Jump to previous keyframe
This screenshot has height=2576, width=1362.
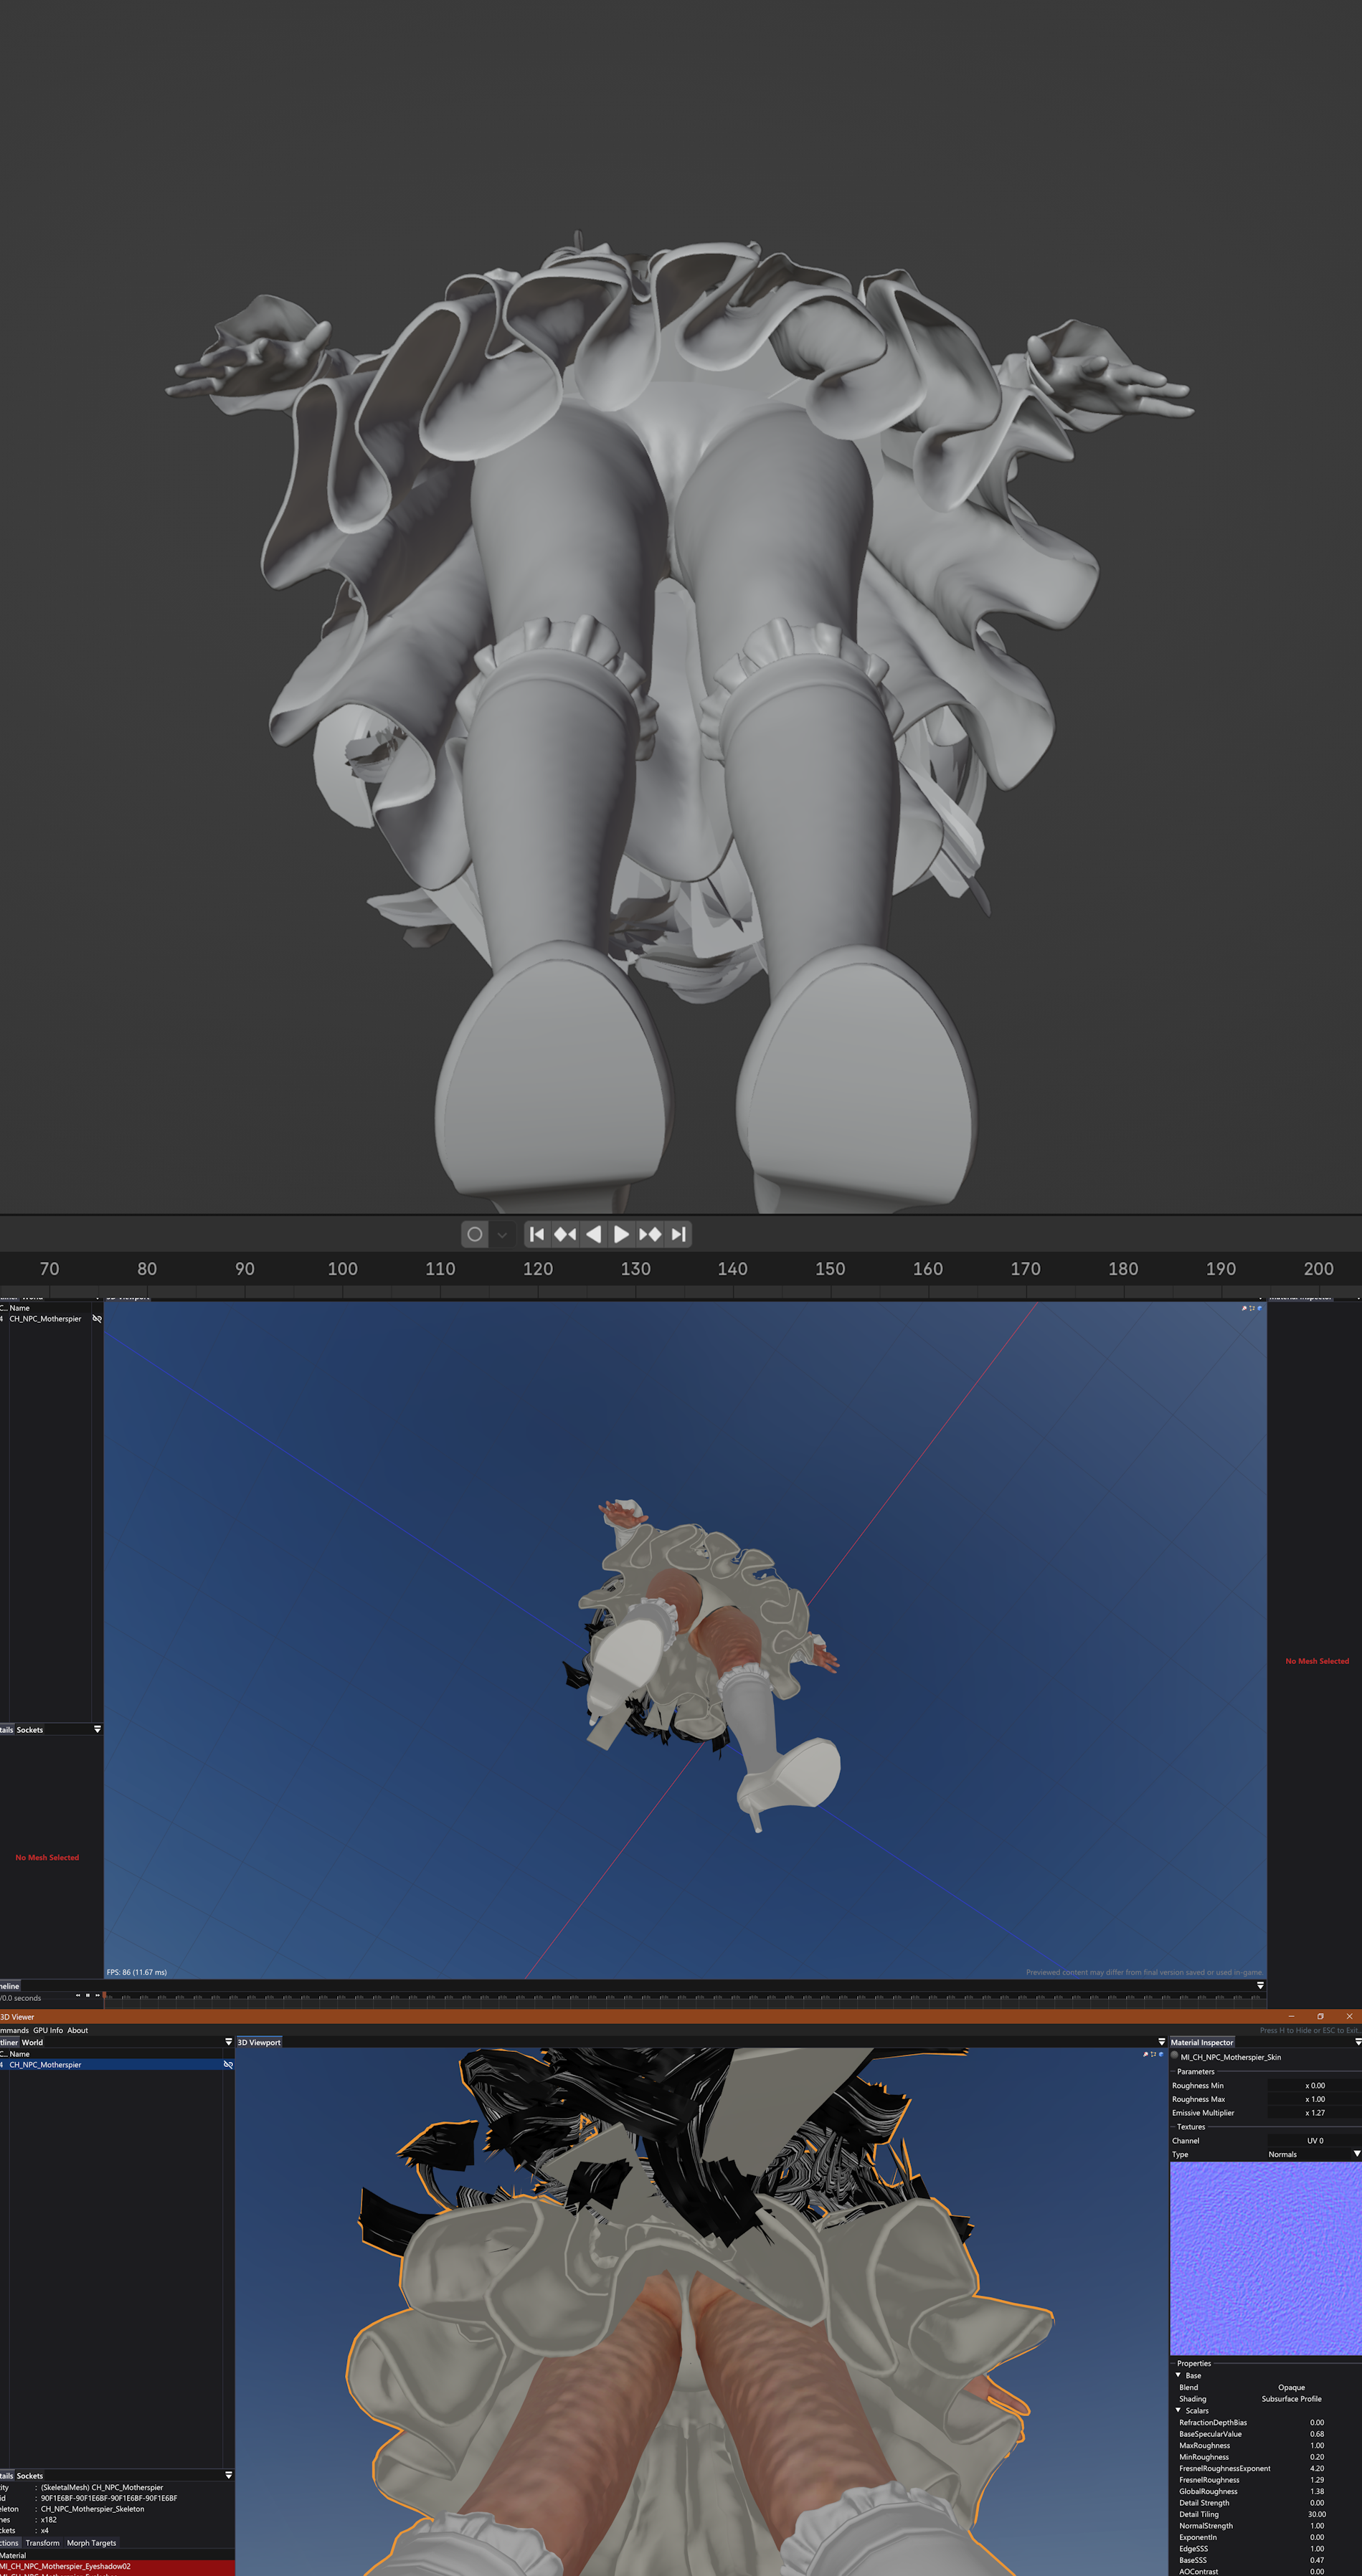tap(565, 1234)
